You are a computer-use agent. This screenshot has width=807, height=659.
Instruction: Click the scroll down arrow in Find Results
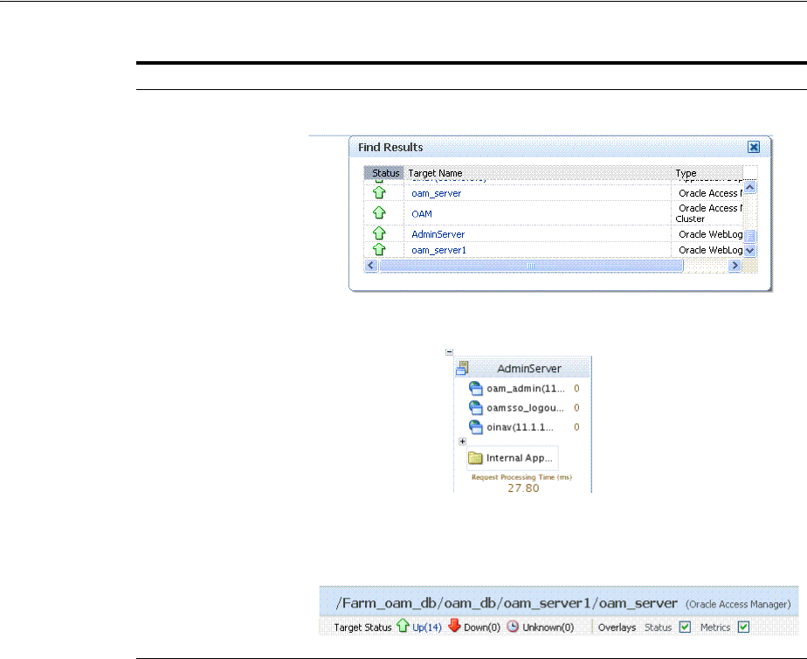click(750, 251)
